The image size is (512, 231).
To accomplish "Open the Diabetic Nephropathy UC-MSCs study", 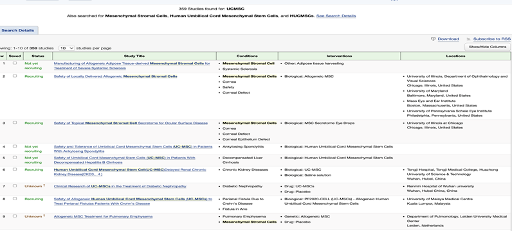I will (120, 186).
